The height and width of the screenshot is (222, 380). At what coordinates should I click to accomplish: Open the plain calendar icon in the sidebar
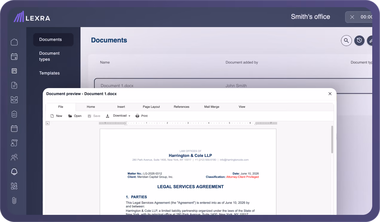click(x=14, y=129)
